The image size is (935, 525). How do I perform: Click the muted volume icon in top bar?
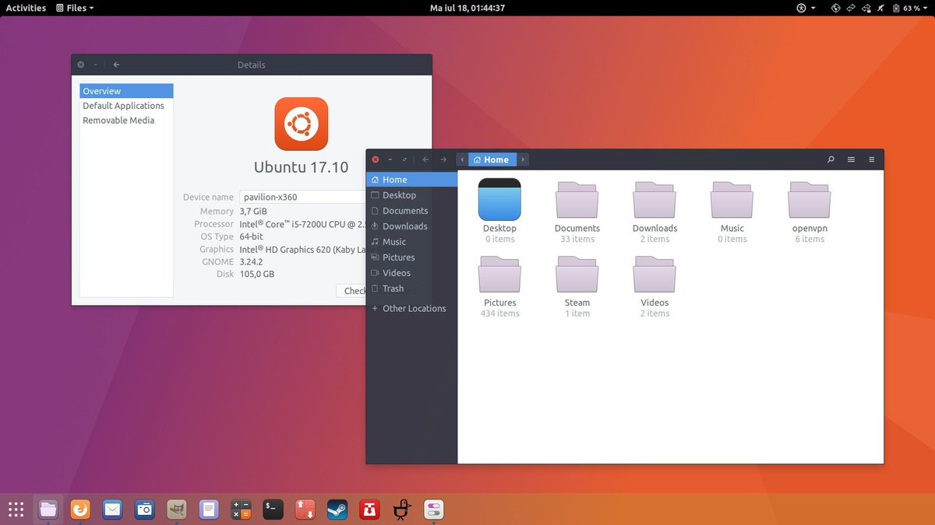(881, 8)
